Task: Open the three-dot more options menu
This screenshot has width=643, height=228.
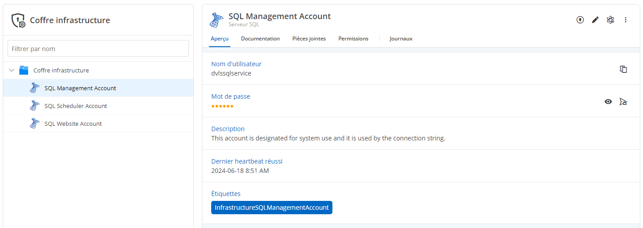Action: point(626,20)
